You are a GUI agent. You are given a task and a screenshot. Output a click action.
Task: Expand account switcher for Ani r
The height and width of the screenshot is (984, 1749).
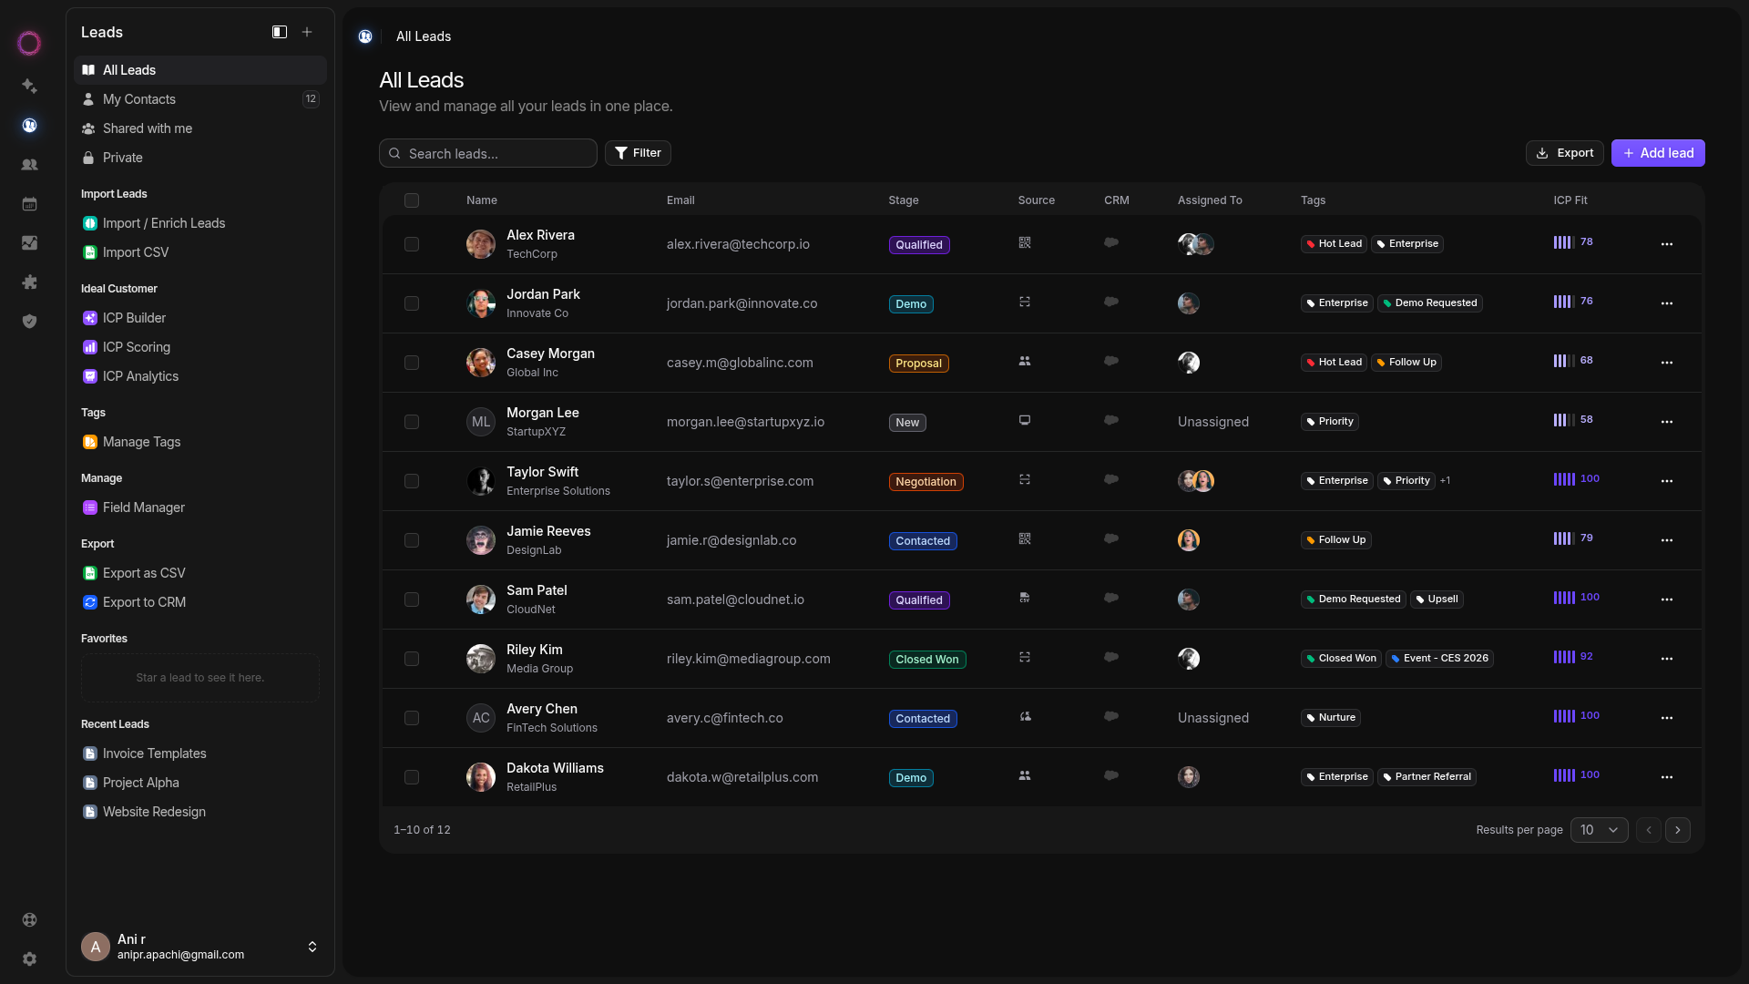(312, 947)
